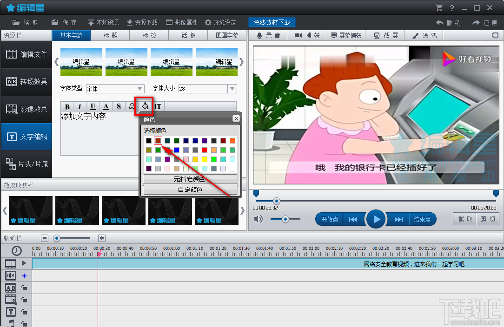Click the 自定颜色 custom color button
The image size is (504, 327).
coord(190,190)
